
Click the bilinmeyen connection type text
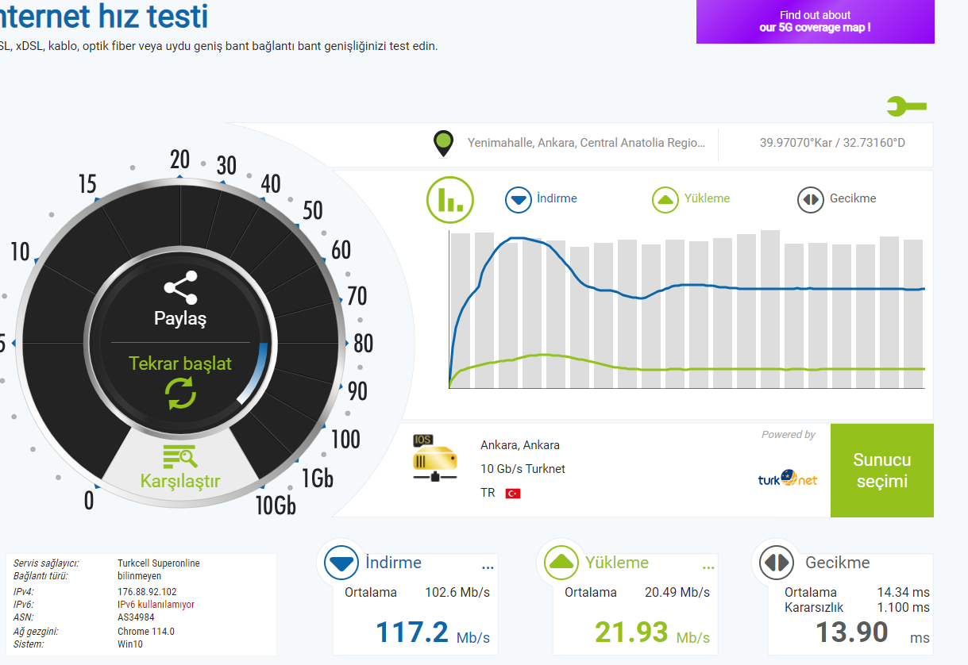click(140, 576)
